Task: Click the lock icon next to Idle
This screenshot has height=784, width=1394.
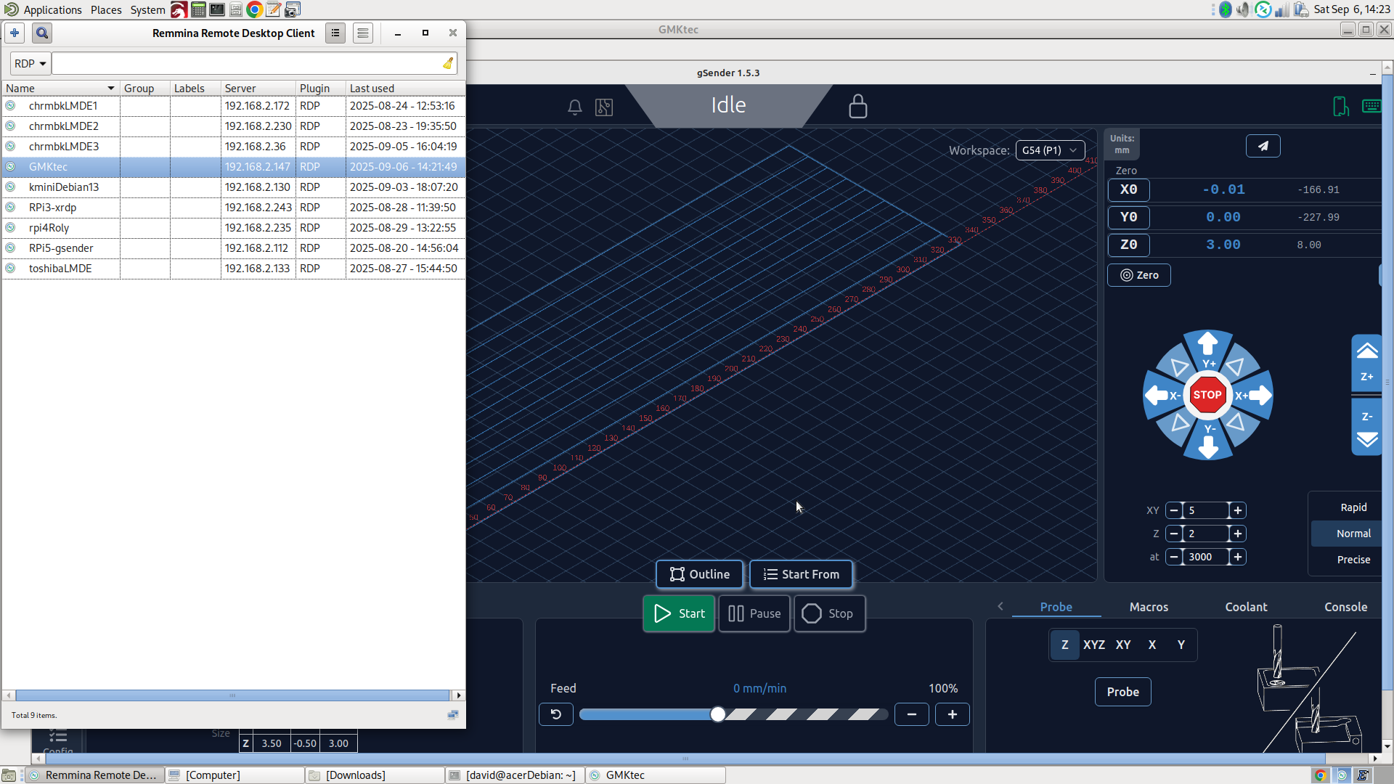Action: [x=857, y=106]
